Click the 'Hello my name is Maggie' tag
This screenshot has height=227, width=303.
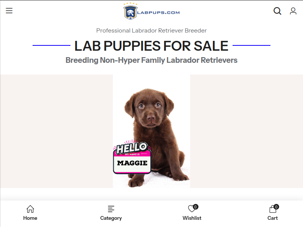[x=132, y=157]
